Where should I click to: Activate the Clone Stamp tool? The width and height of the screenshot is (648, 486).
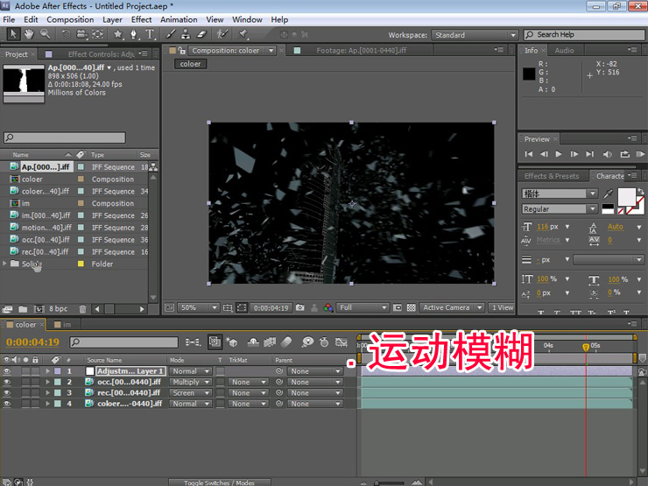click(x=186, y=34)
